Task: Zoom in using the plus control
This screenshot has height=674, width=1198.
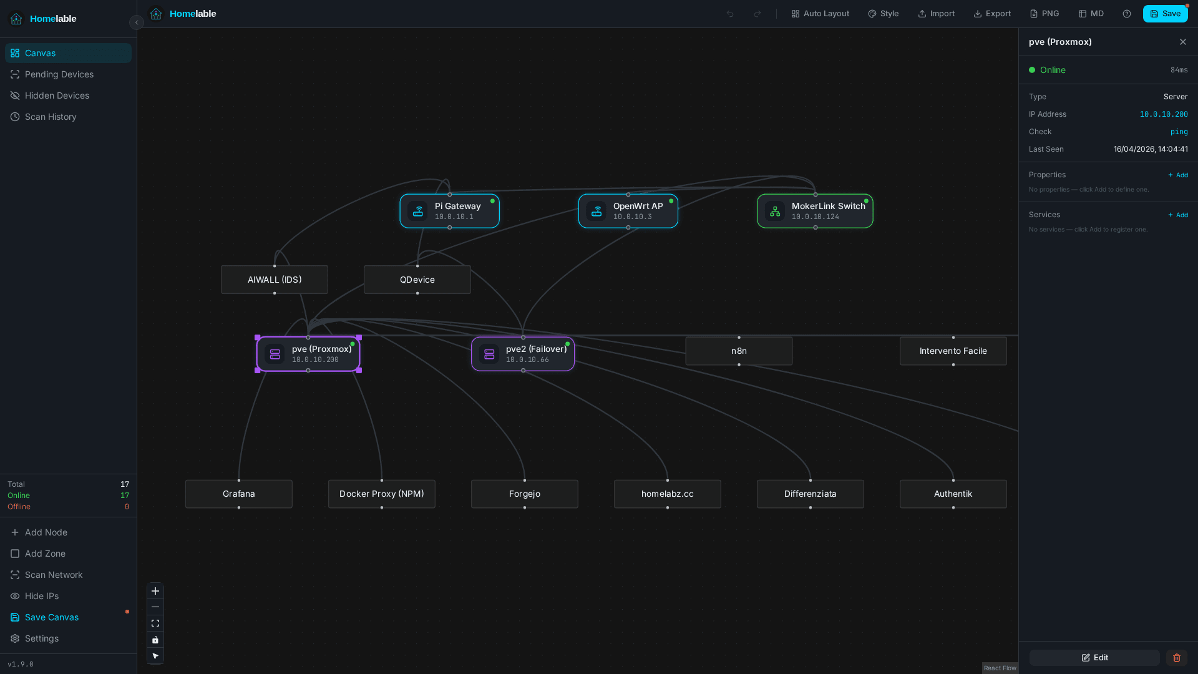Action: [x=155, y=591]
